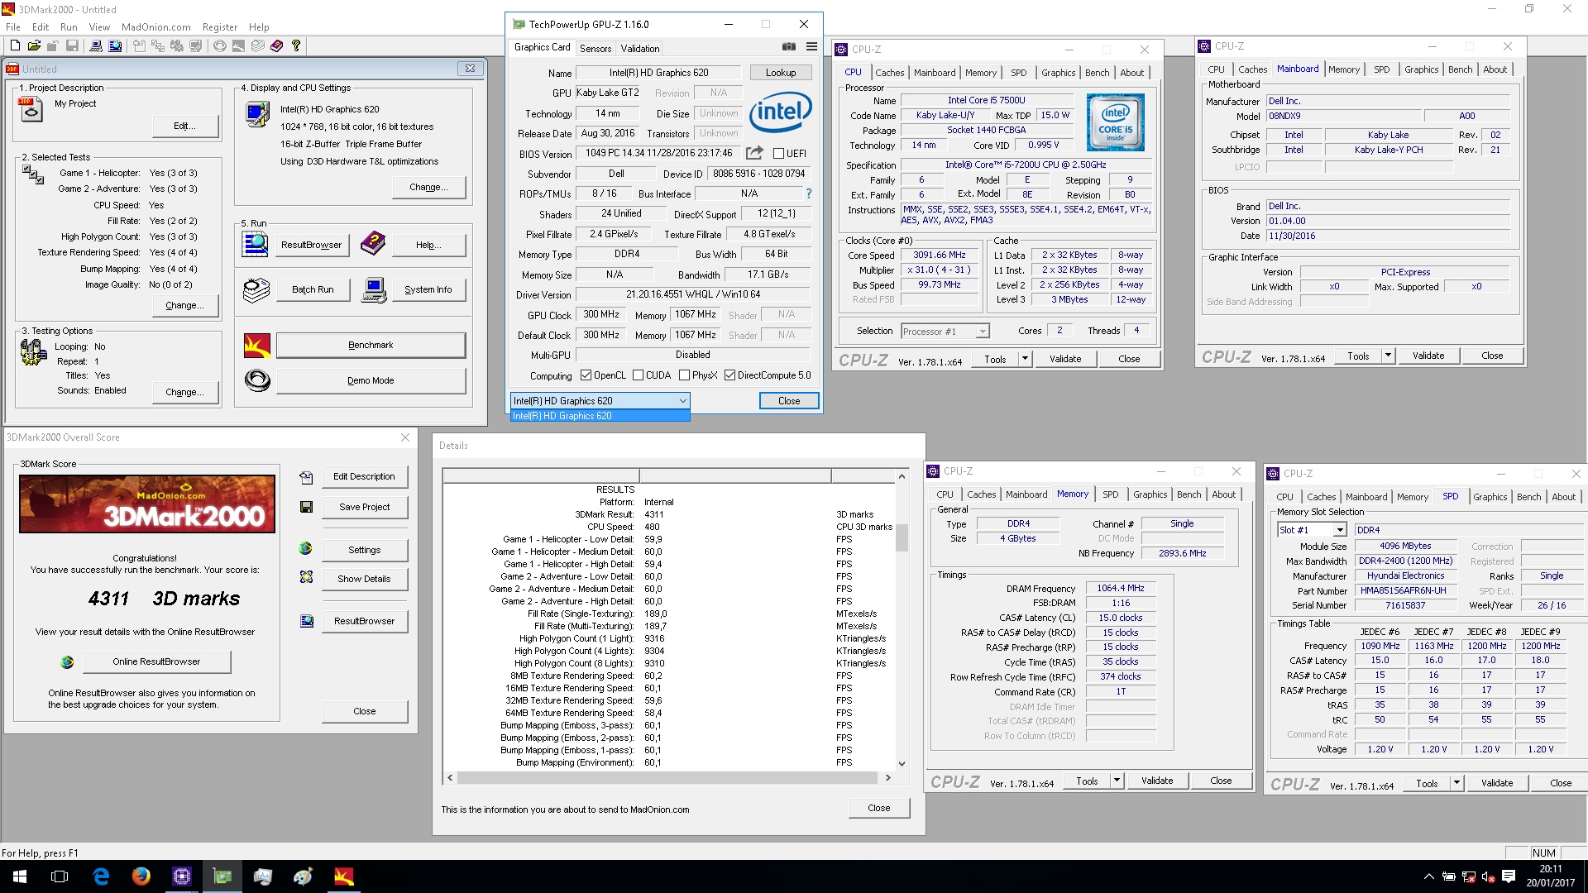The image size is (1588, 893).
Task: Expand Tools dropdown arrow in CPU-Z SPD window
Action: click(x=1456, y=783)
